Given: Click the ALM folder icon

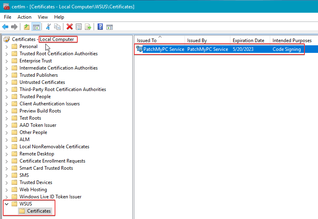Looking at the screenshot, I should pyautogui.click(x=14, y=140).
